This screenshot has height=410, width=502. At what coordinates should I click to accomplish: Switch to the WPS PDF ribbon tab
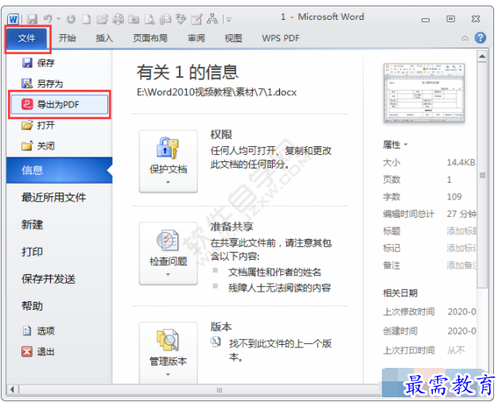tap(281, 38)
